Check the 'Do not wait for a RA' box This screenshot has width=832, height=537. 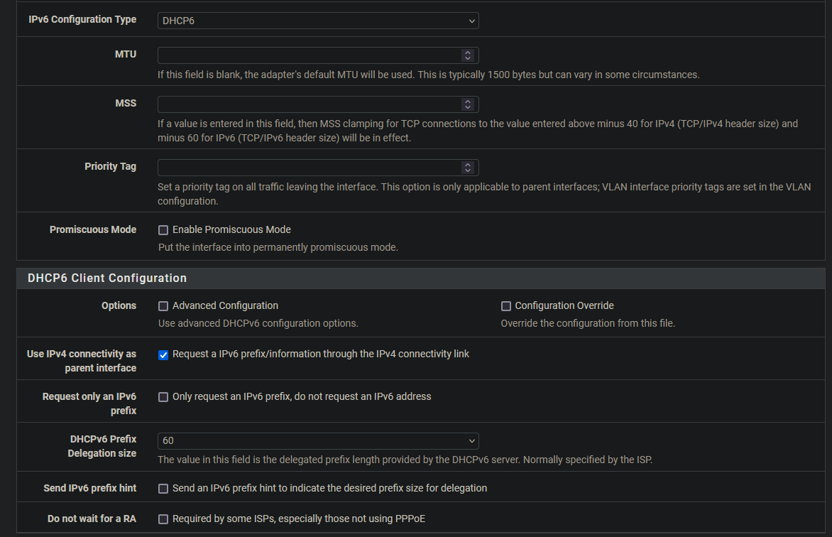tap(163, 519)
